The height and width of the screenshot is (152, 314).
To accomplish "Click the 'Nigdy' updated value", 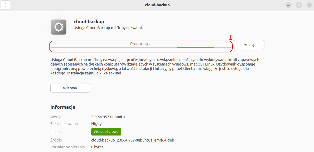I will tap(96, 124).
